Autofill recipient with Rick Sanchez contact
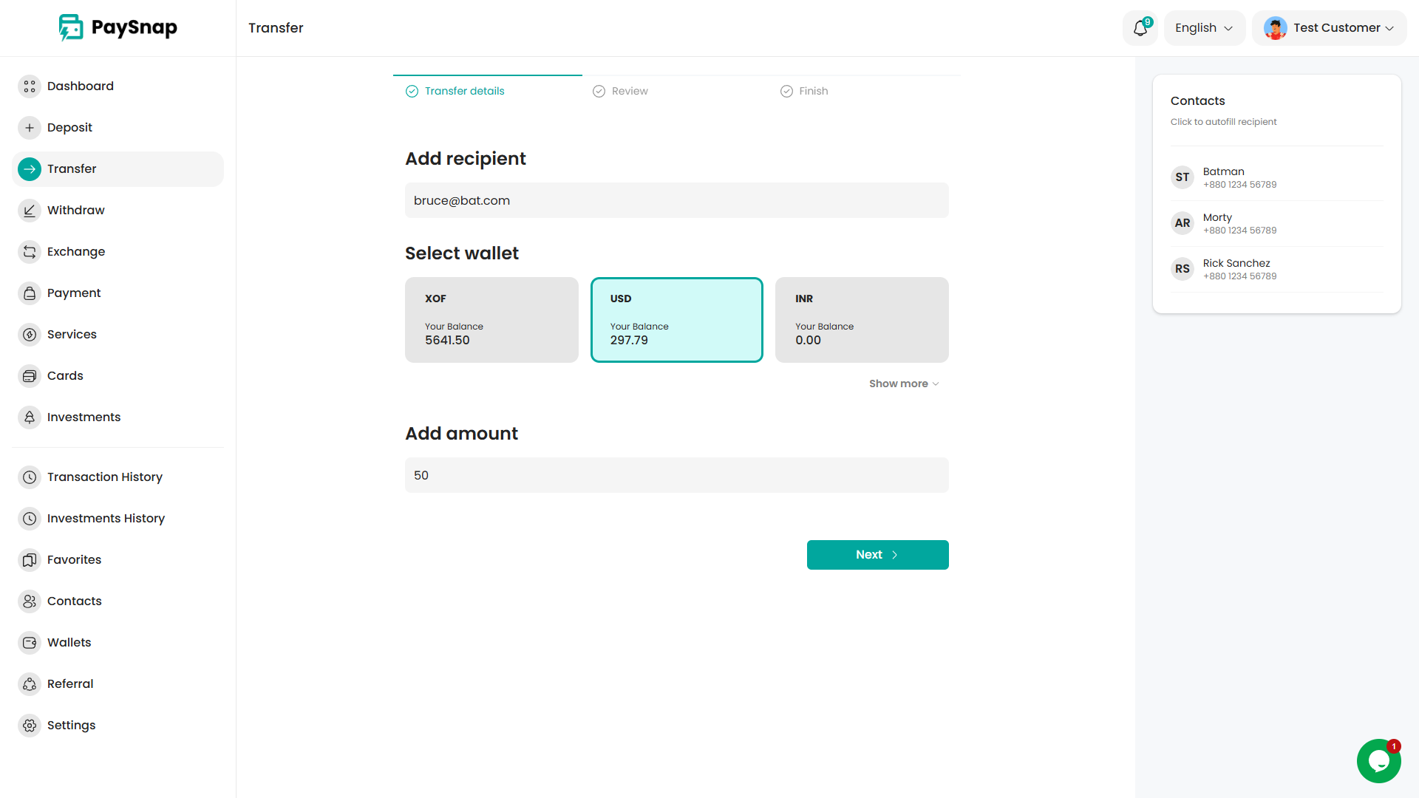The image size is (1419, 798). (x=1236, y=269)
